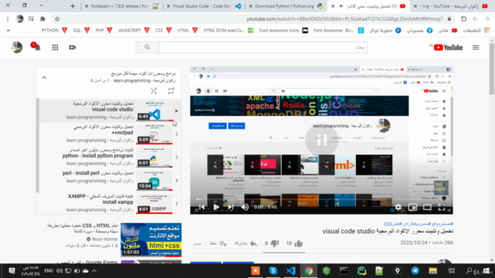Viewport: 495px width, 278px height.
Task: Open more actions ellipsis under video
Action: (197, 244)
